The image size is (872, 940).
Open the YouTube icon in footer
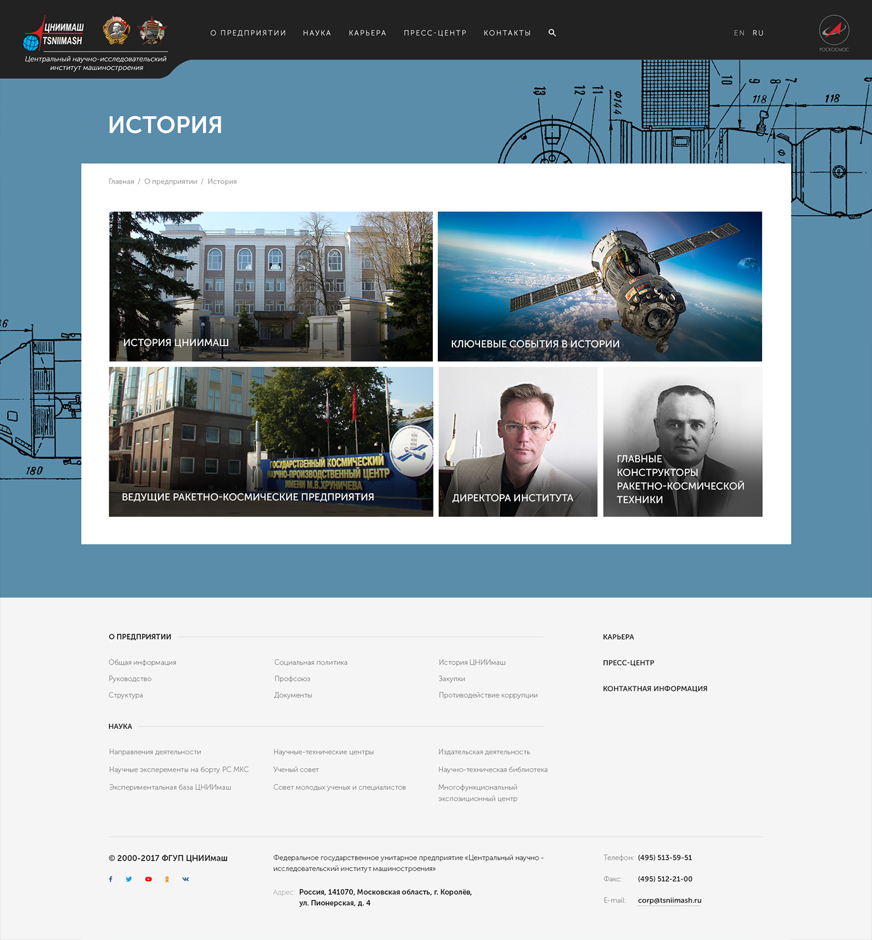pyautogui.click(x=148, y=879)
